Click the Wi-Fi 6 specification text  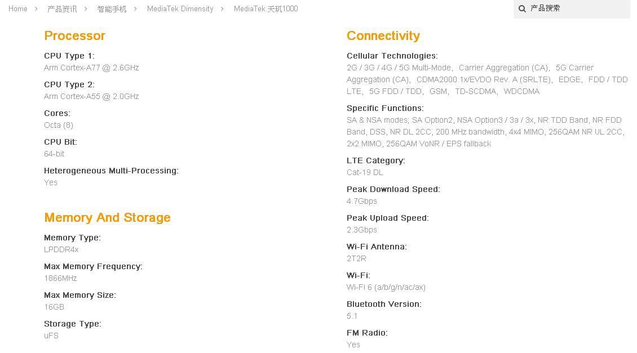pos(386,287)
